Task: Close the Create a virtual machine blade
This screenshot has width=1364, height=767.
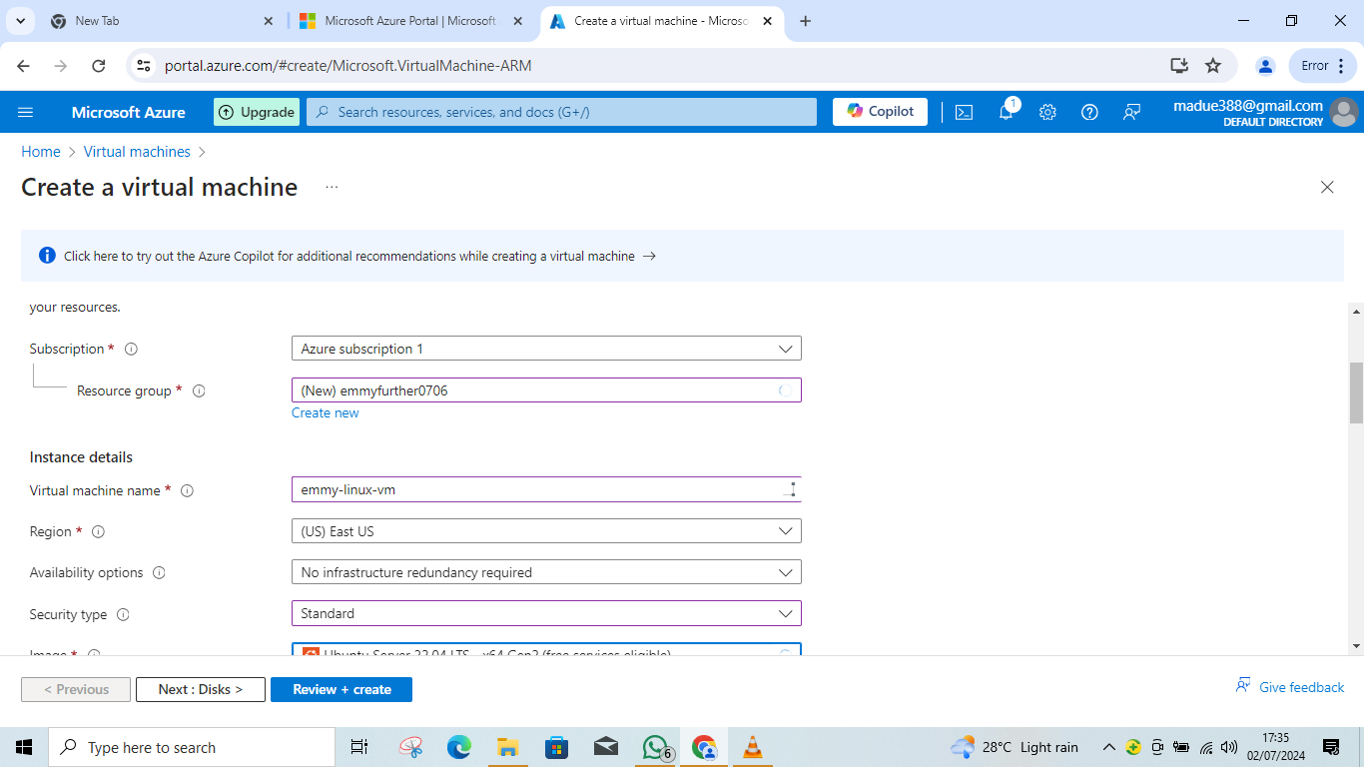Action: (x=1327, y=187)
